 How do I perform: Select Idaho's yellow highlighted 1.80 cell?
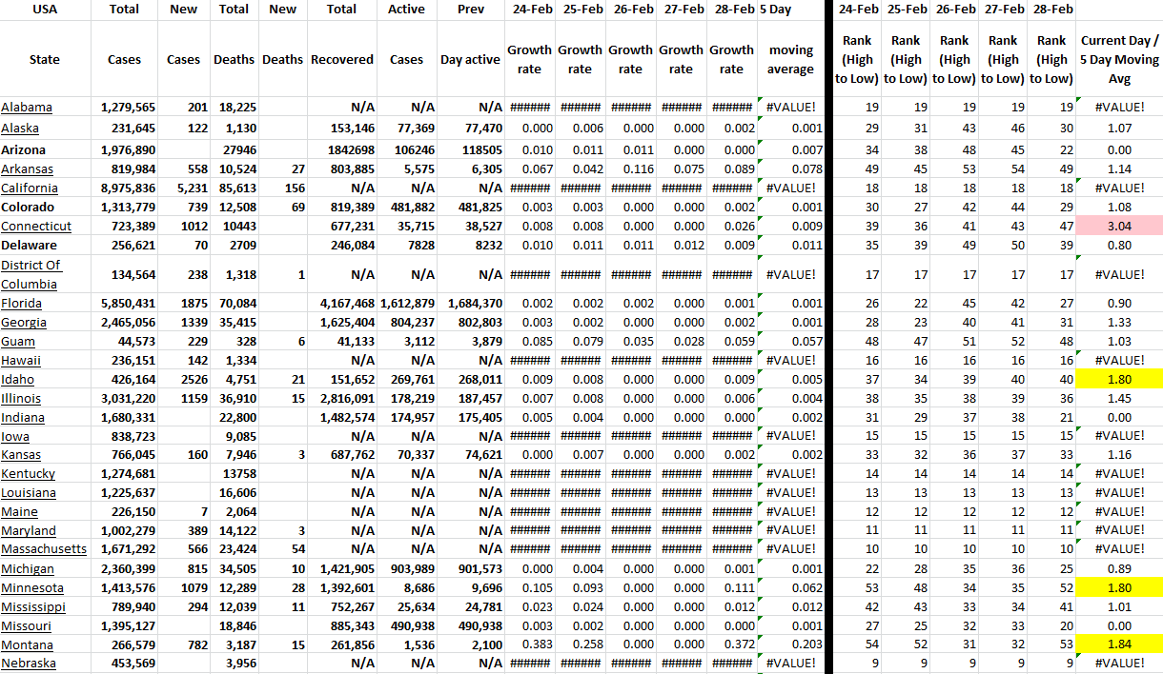click(1119, 380)
